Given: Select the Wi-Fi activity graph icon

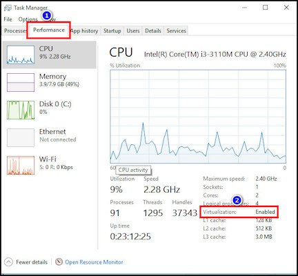Looking at the screenshot, I should 21,165.
